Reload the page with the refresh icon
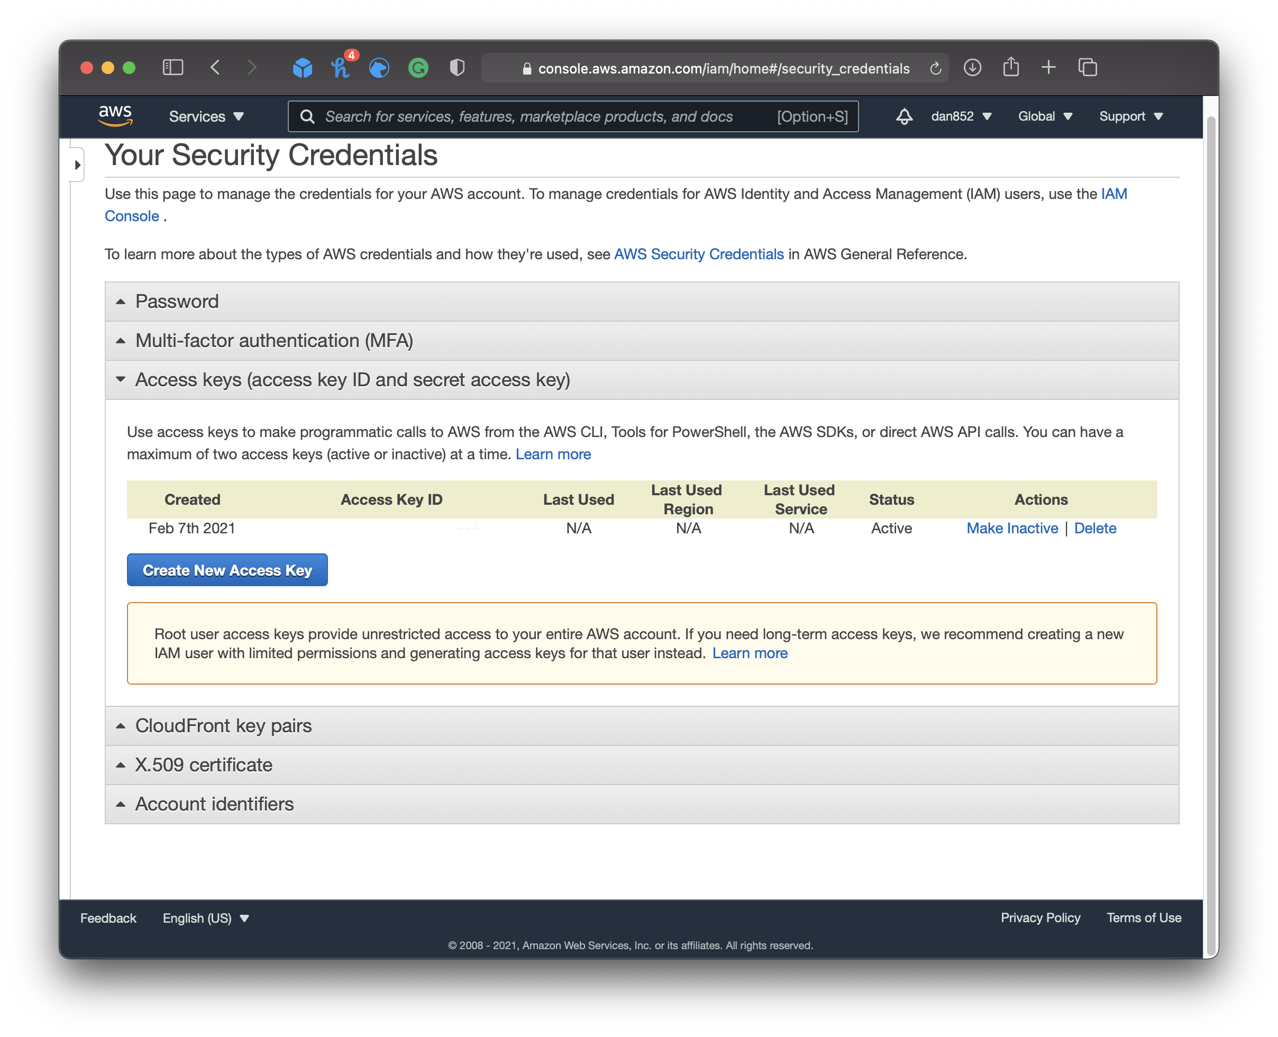The image size is (1278, 1037). [x=936, y=69]
